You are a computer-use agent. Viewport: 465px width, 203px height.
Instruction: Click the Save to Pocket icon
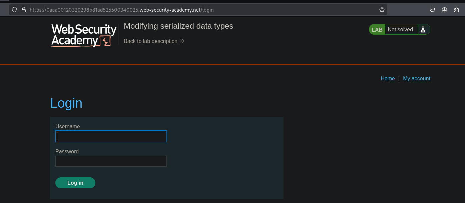point(432,10)
